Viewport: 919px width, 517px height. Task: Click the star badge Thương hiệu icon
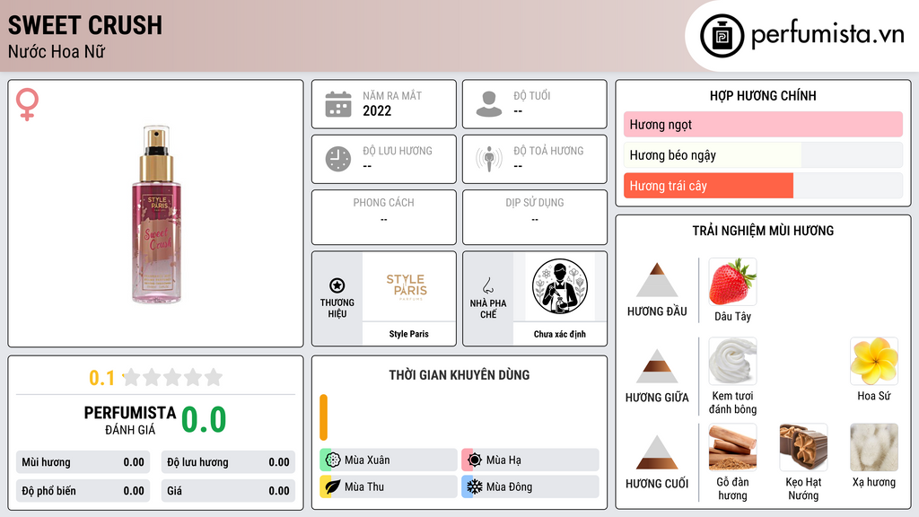(x=337, y=285)
